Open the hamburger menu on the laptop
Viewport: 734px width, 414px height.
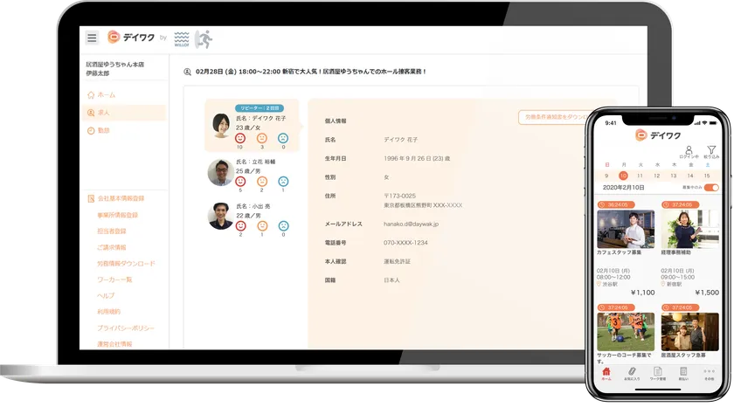click(x=92, y=38)
